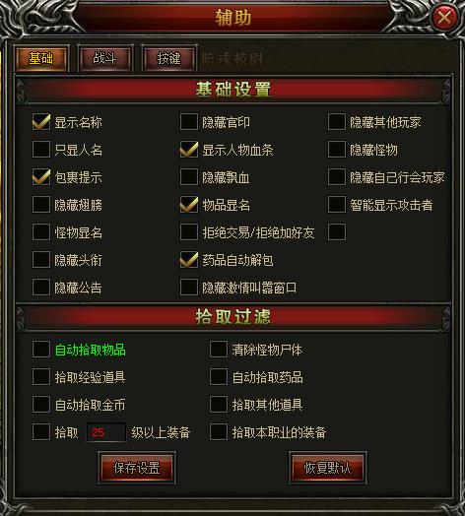The image size is (465, 516).
Task: Switch to the 战斗 tab
Action: [x=104, y=59]
